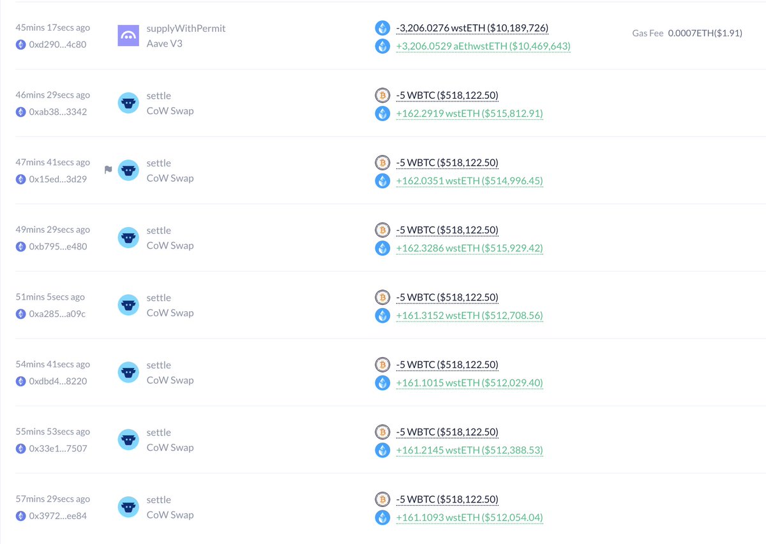Open transaction hash 0xa285...a09c
This screenshot has width=766, height=544.
(57, 314)
